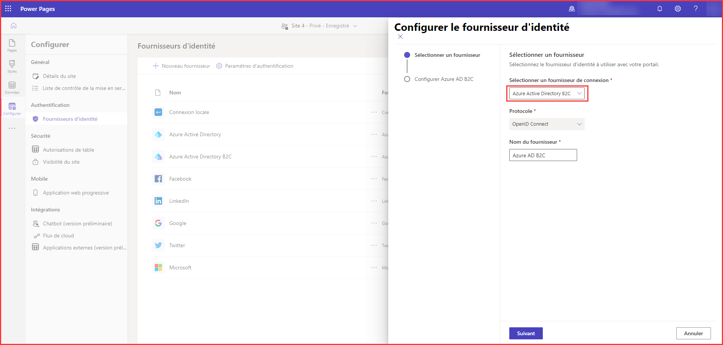The image size is (723, 345).
Task: Open the 'Connexion locale' provider name
Action: coord(189,112)
